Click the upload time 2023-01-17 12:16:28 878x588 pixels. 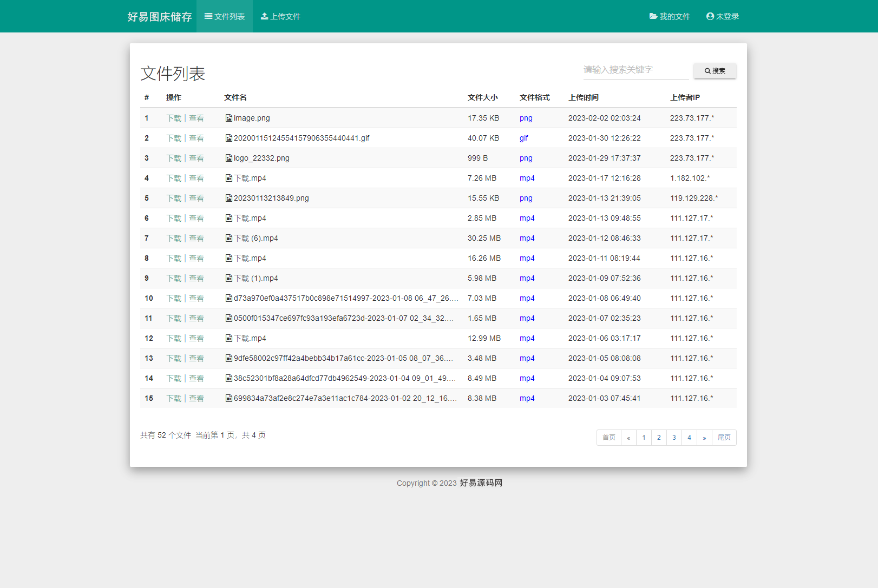coord(605,178)
